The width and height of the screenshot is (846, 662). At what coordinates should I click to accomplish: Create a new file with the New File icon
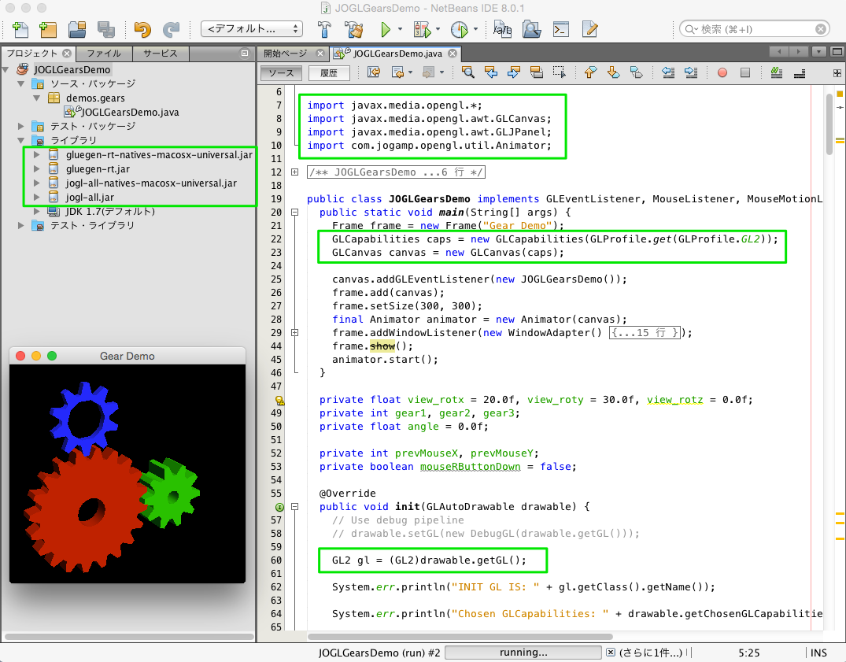pyautogui.click(x=20, y=29)
